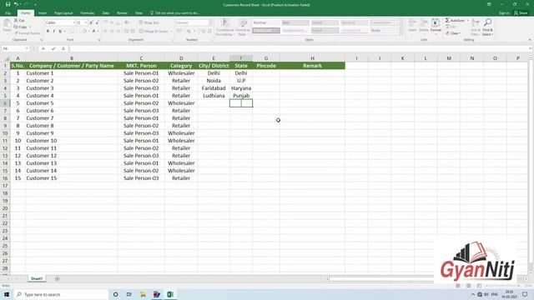The width and height of the screenshot is (534, 300).
Task: Click the formula bar input area
Action: click(298, 48)
